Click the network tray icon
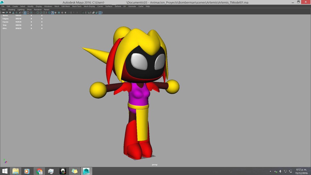Viewport: 311px width, 175px height. pyautogui.click(x=286, y=171)
